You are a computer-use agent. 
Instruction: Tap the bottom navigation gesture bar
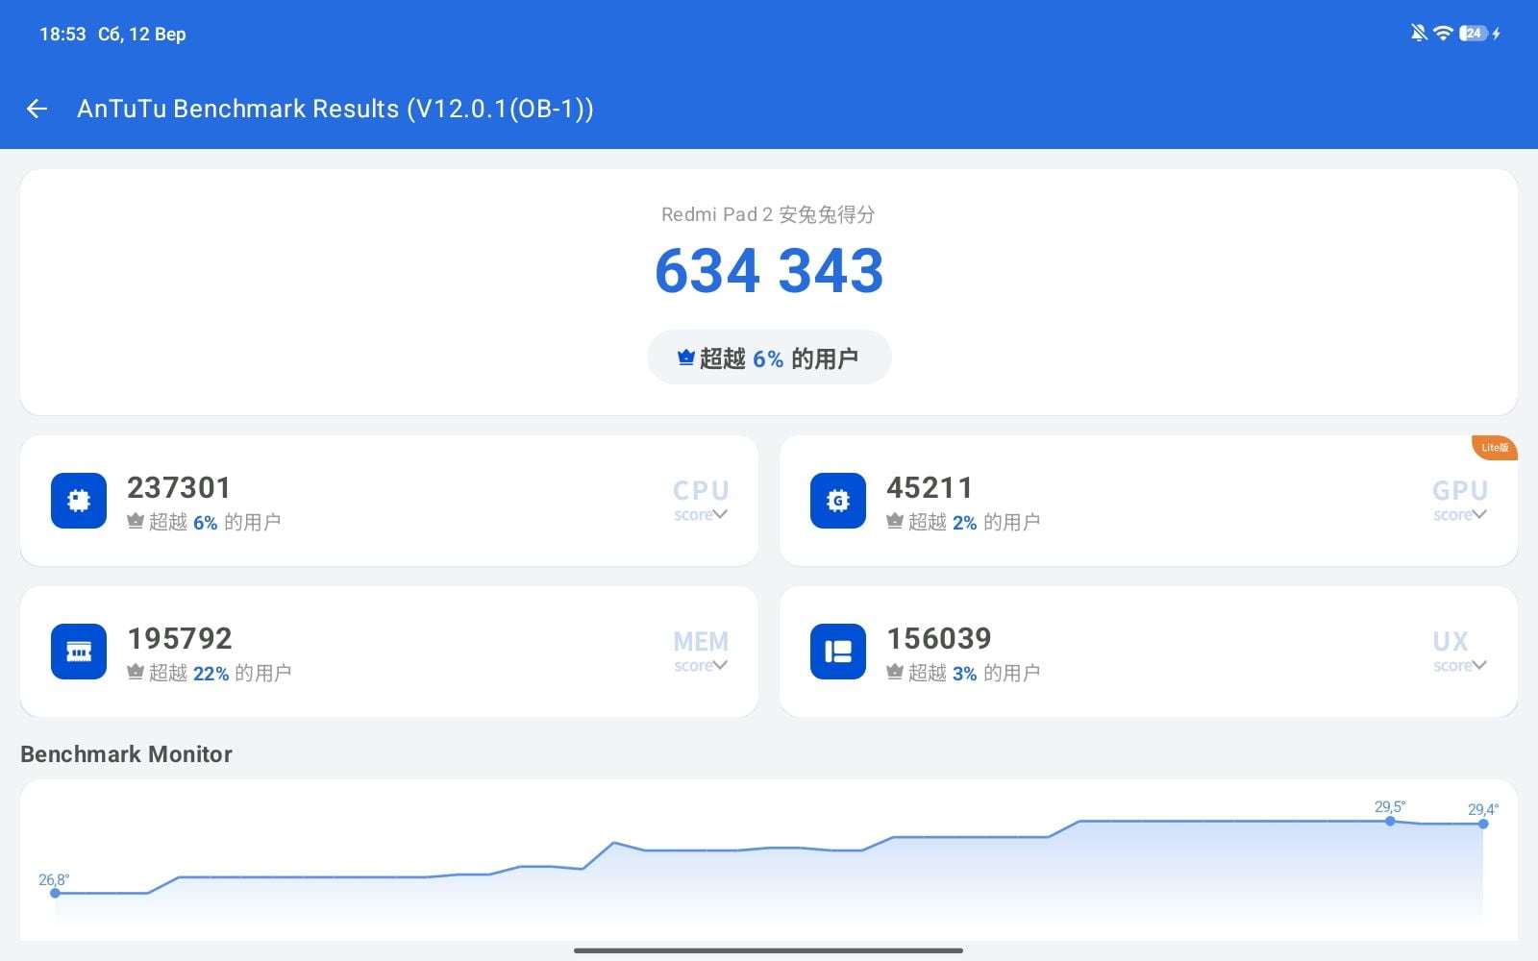[x=769, y=950]
